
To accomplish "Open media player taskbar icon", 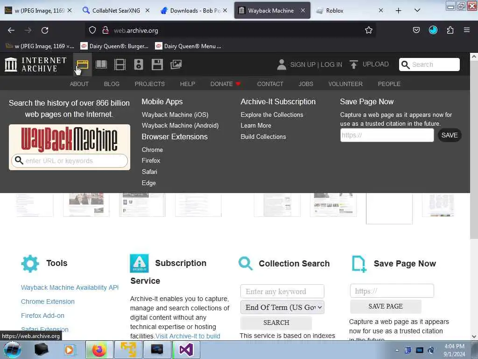I will (70, 350).
